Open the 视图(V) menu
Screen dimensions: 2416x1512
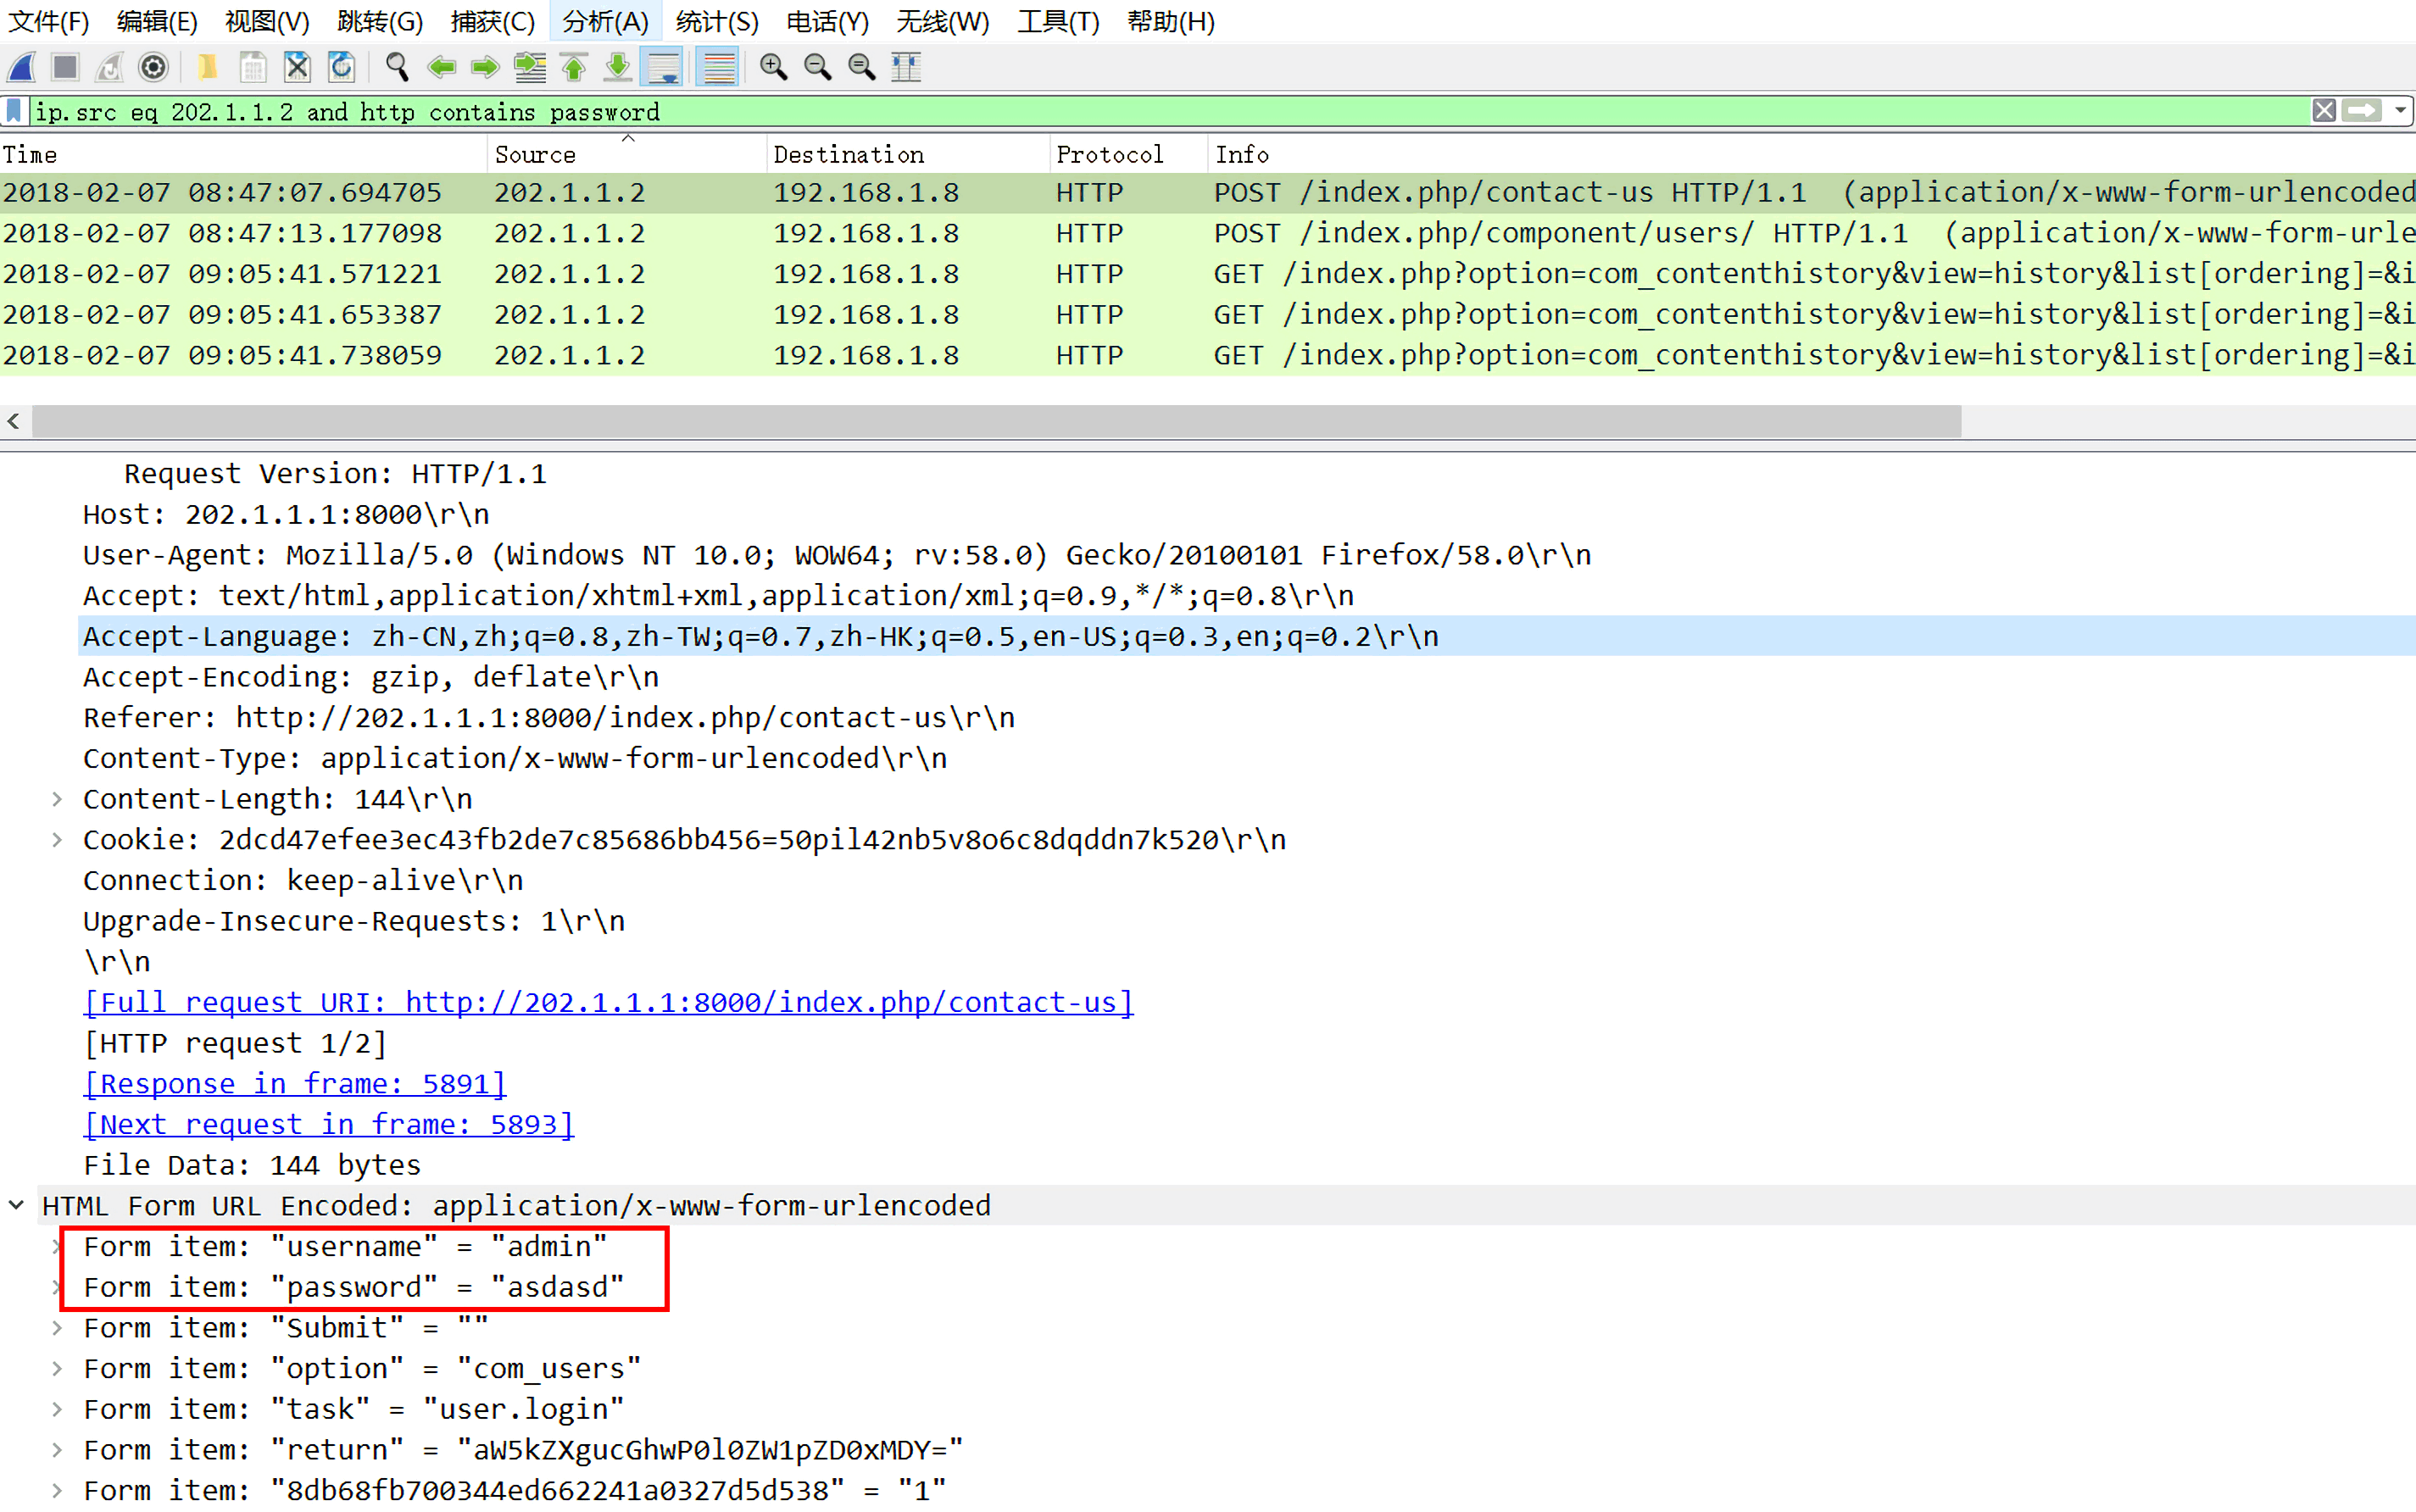(x=267, y=22)
